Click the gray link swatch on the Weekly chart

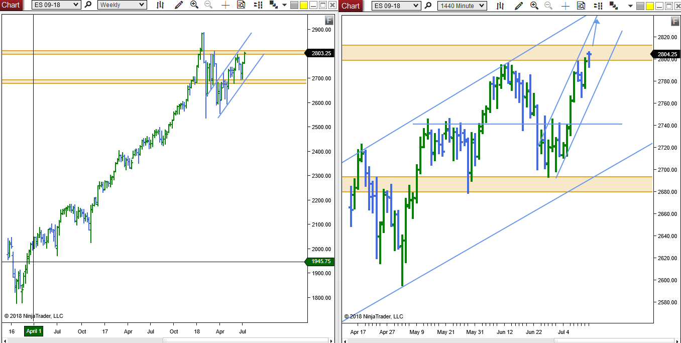294,5
